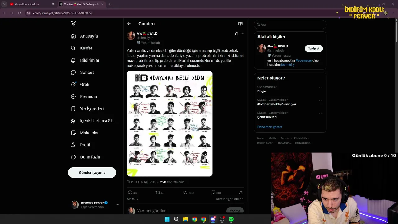This screenshot has height=224, width=398.
Task: Open the Erişilebilirlik footer link
Action: (x=300, y=138)
